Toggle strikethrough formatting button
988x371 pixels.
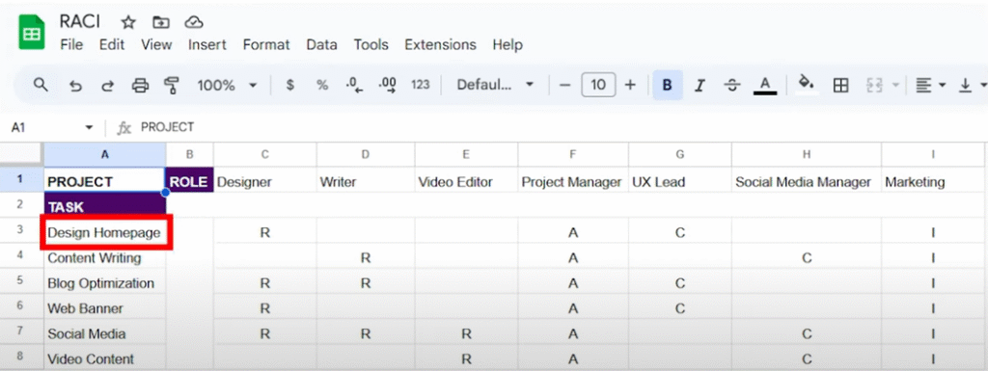(732, 86)
